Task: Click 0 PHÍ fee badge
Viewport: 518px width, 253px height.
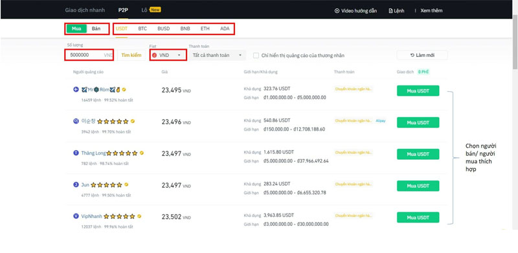Action: (x=423, y=72)
